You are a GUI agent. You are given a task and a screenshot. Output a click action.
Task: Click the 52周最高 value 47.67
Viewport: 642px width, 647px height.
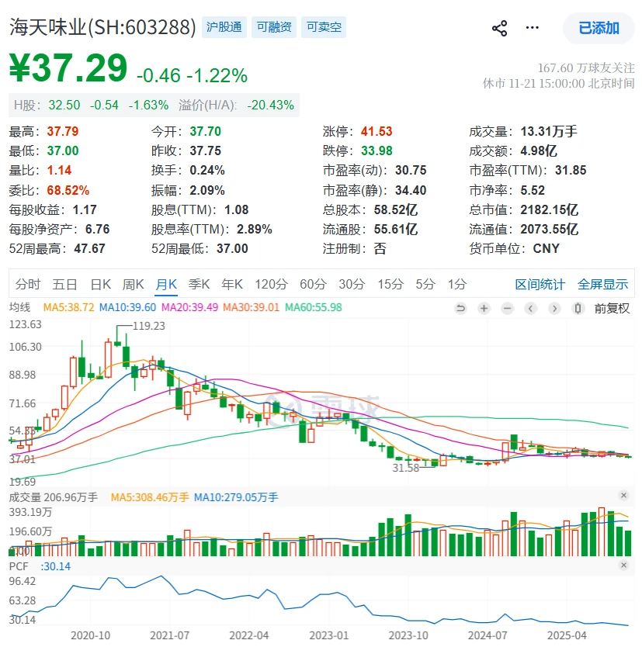coord(89,249)
